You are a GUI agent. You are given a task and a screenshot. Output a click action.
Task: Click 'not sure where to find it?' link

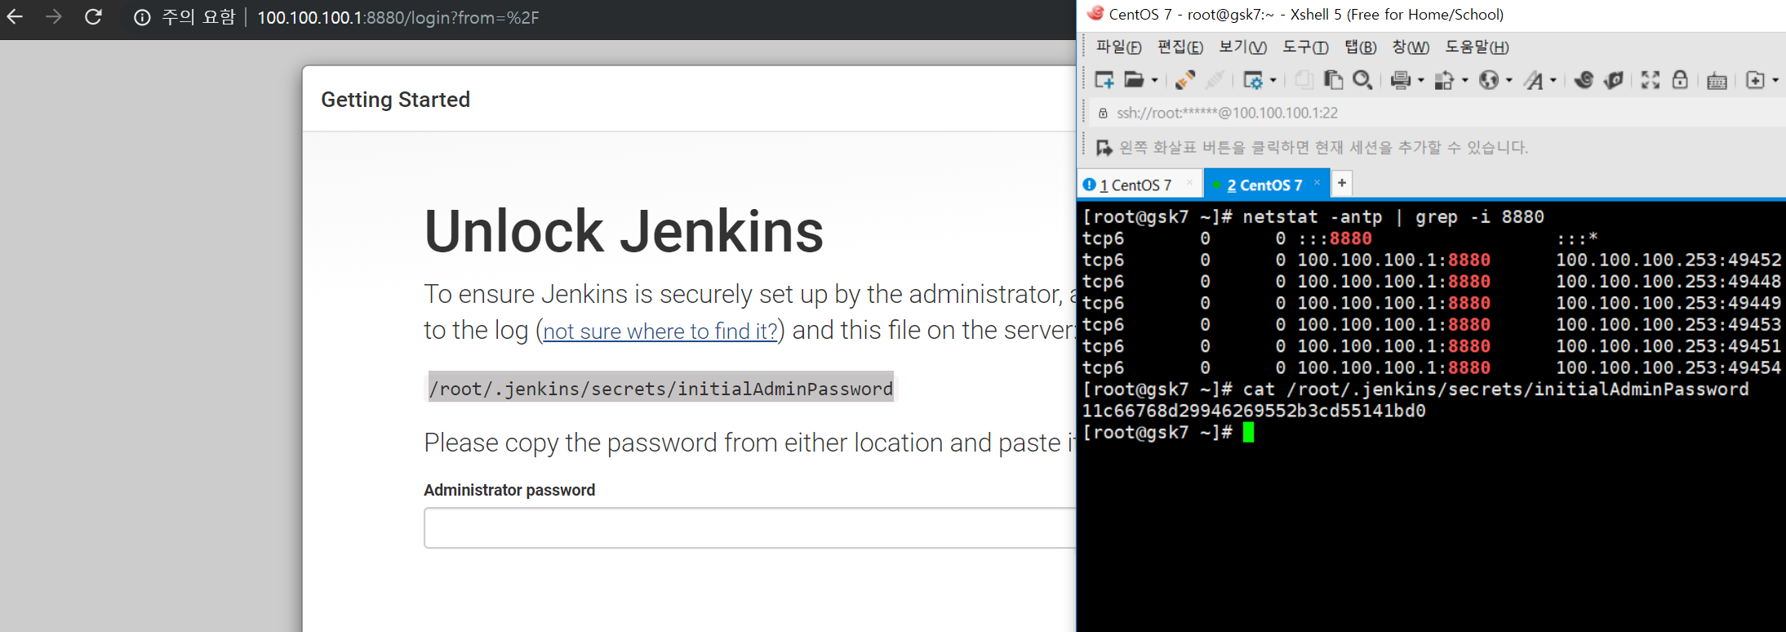pos(660,332)
